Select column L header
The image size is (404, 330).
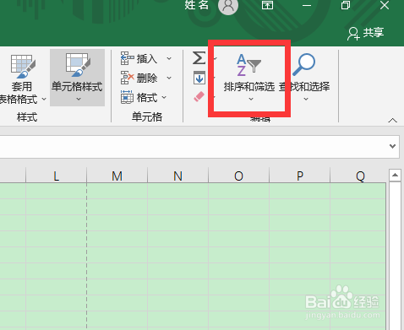click(56, 176)
